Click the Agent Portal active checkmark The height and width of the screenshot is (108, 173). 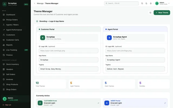coord(165,103)
